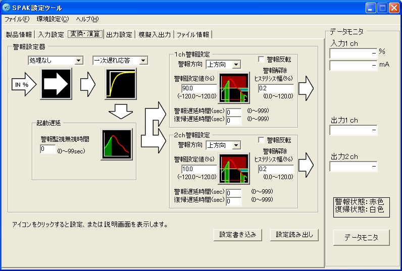Switch to the 入力設定 tab

coord(51,34)
